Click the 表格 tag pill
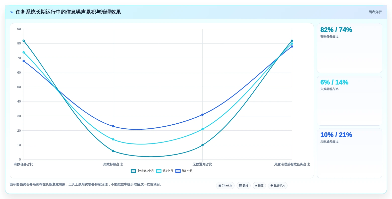This screenshot has height=199, width=392. coord(244,186)
